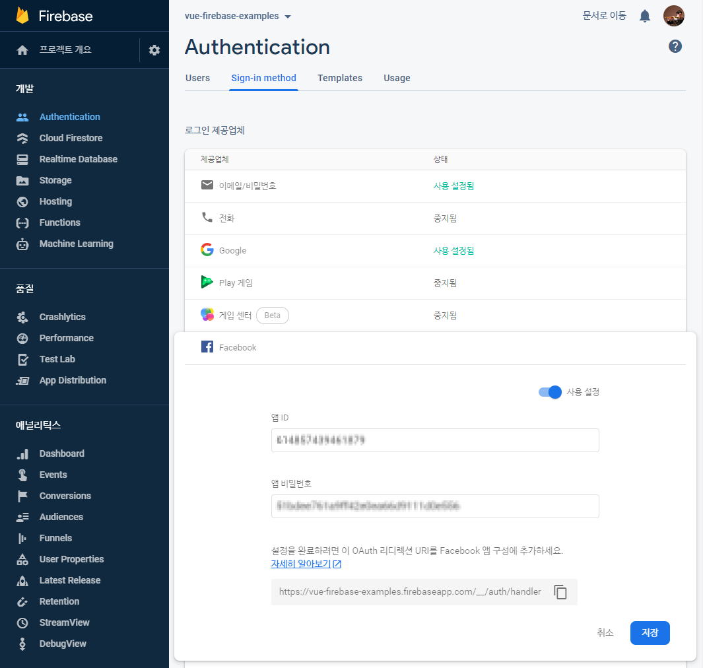Screen dimensions: 703x668
Task: Click the Latest Release icon
Action: [22, 581]
